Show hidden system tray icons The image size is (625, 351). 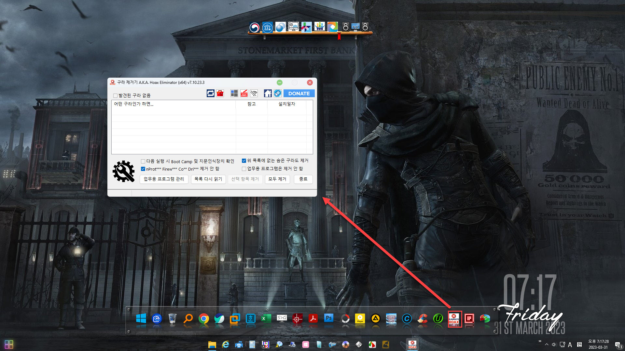(547, 345)
